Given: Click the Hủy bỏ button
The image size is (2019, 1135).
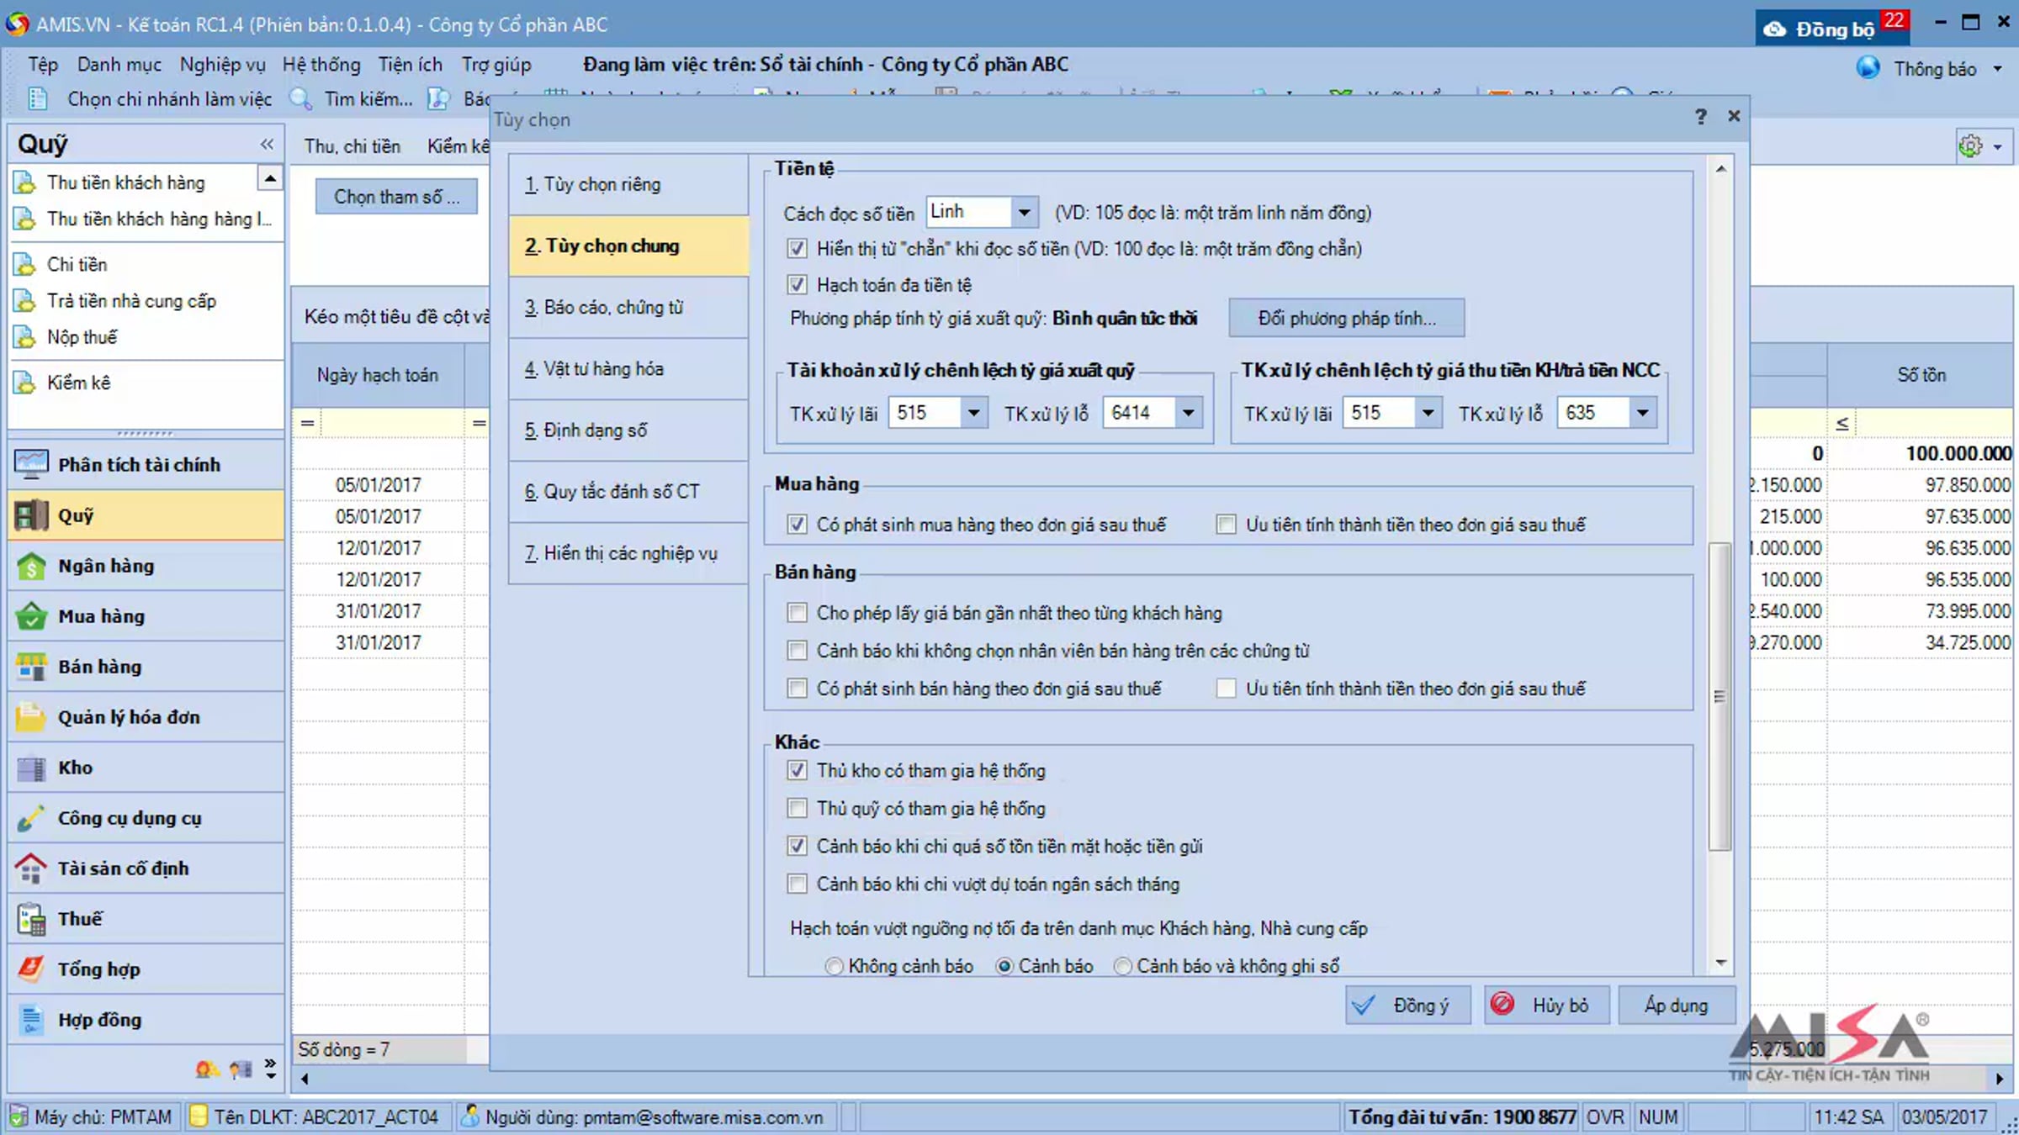Looking at the screenshot, I should [1546, 1005].
